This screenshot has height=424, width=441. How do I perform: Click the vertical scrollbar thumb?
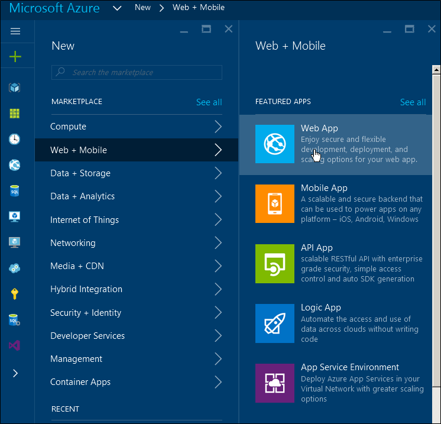tap(436, 231)
